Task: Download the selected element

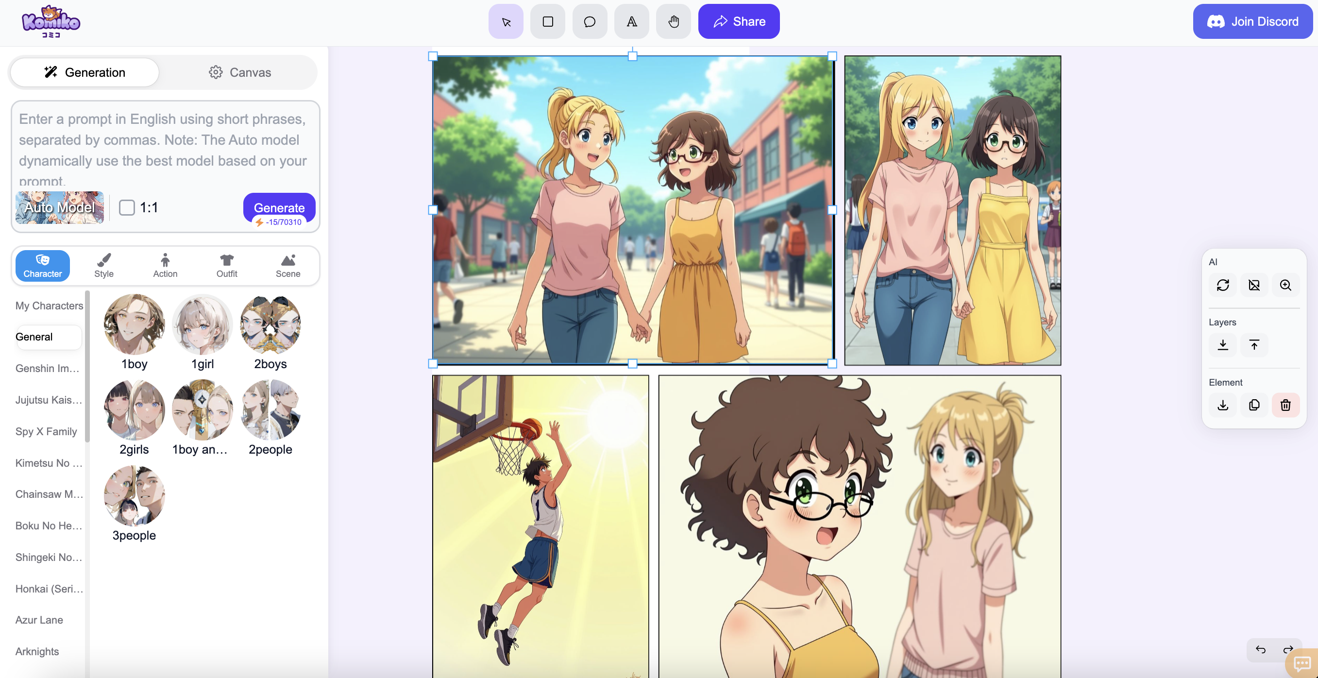Action: (1222, 405)
